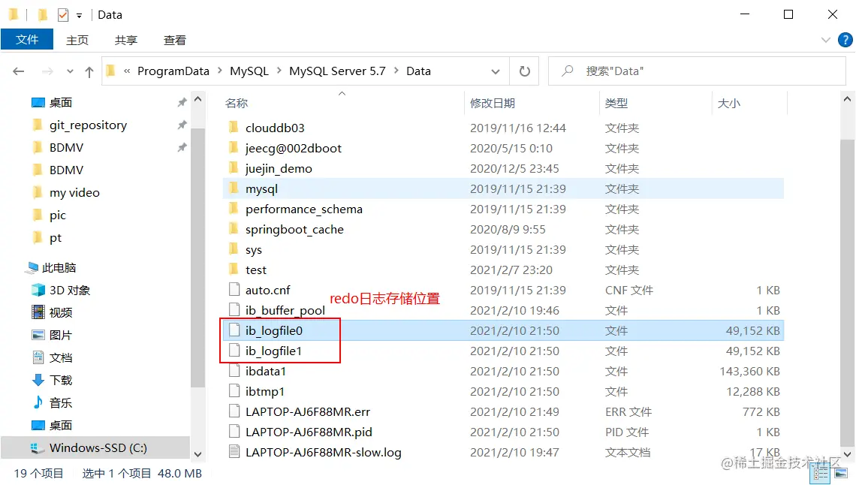Click the 搜索"Data" search field

point(697,71)
